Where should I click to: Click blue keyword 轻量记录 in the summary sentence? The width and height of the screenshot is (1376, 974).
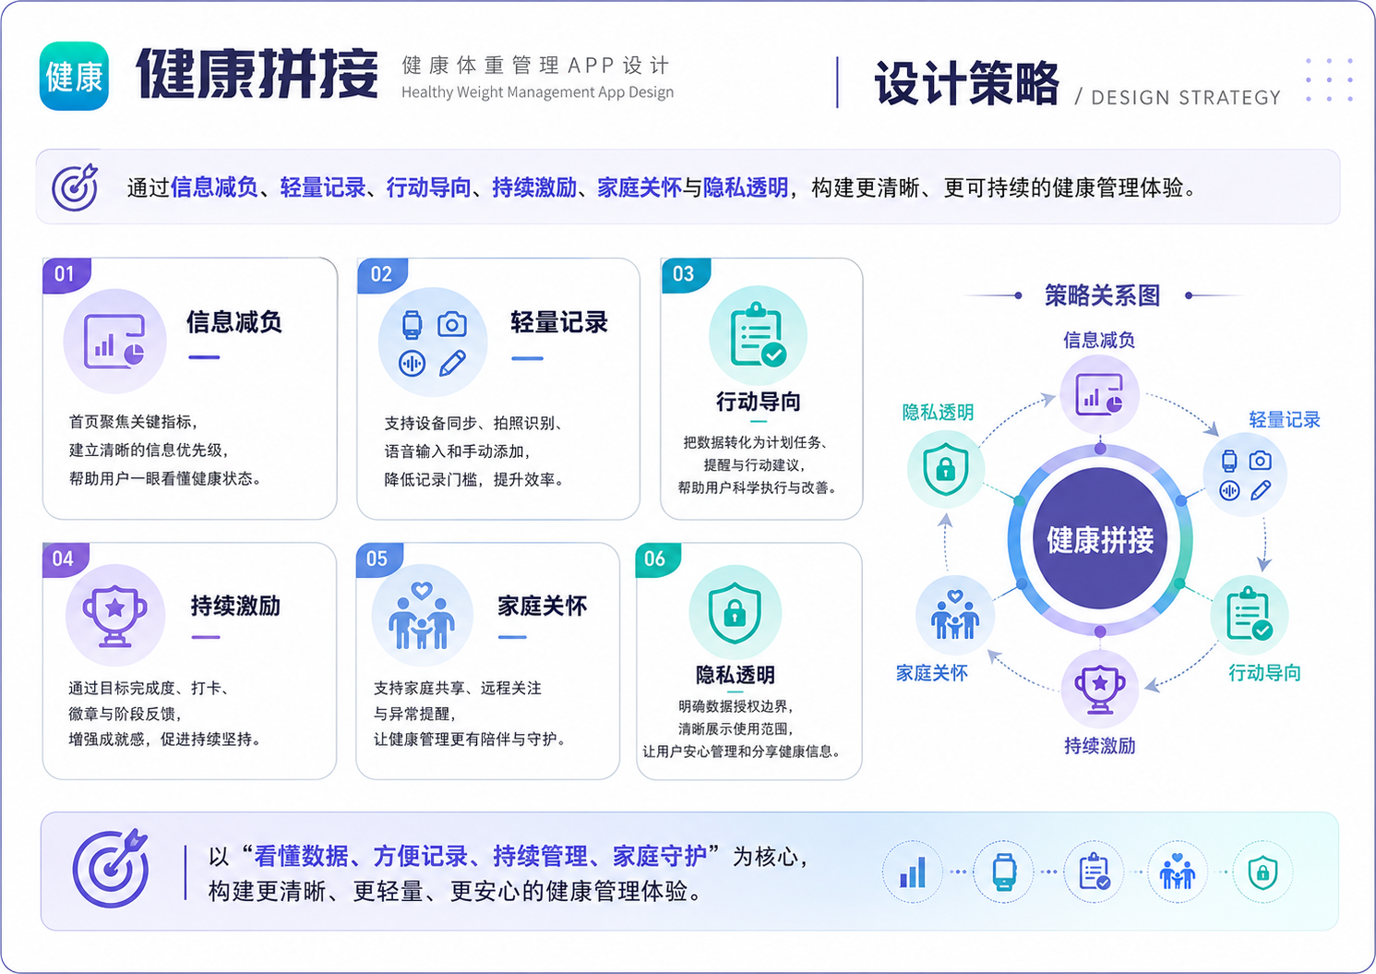click(323, 187)
